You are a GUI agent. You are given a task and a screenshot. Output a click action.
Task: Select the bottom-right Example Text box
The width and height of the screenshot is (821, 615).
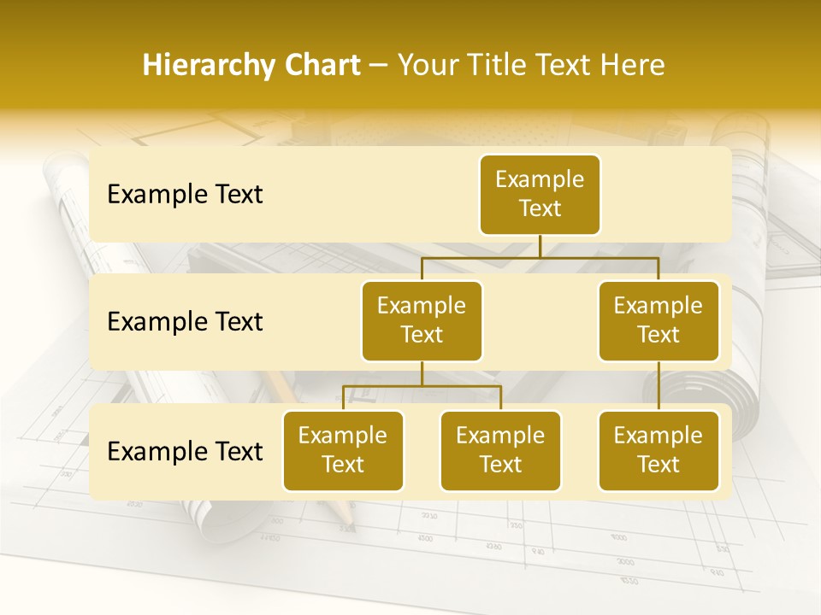659,451
